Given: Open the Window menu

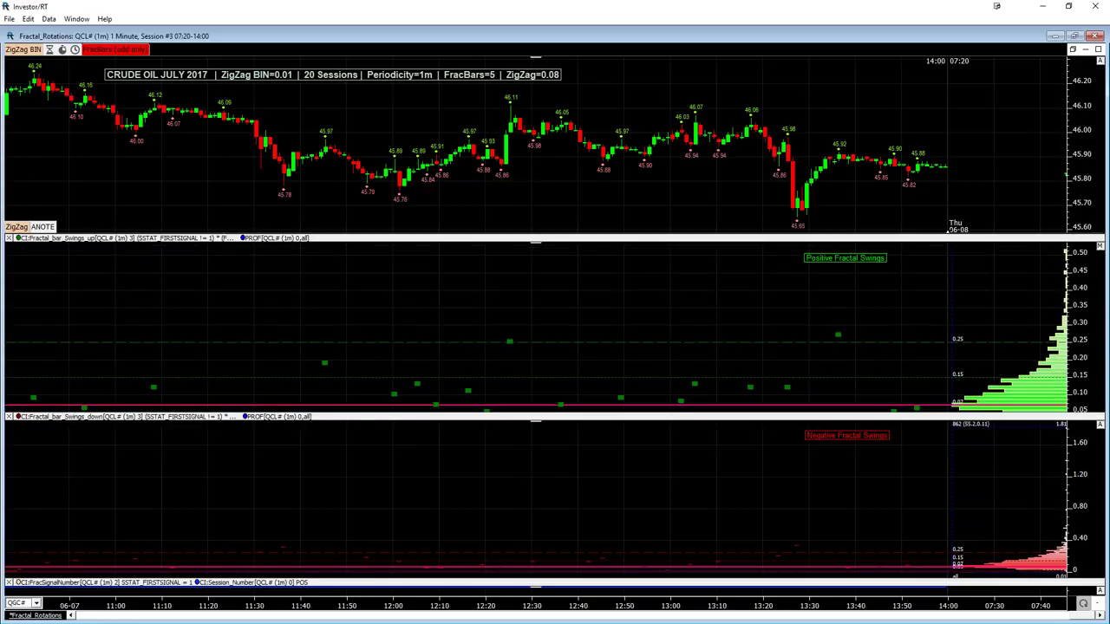Looking at the screenshot, I should pos(76,19).
